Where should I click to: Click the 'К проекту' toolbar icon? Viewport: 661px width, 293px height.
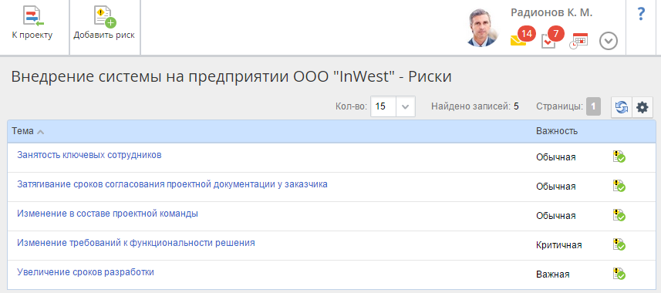[x=33, y=18]
